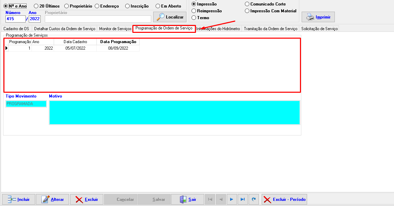Open Tramitação da Ordem de Serviço tab
Image resolution: width=394 pixels, height=206 pixels.
coord(270,29)
